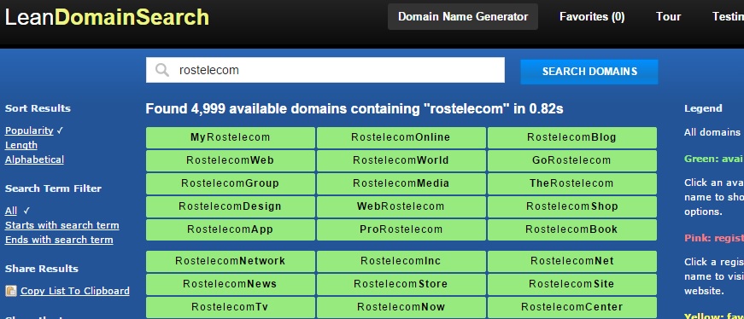
Task: Select the RostelecomNet domain
Action: click(571, 261)
